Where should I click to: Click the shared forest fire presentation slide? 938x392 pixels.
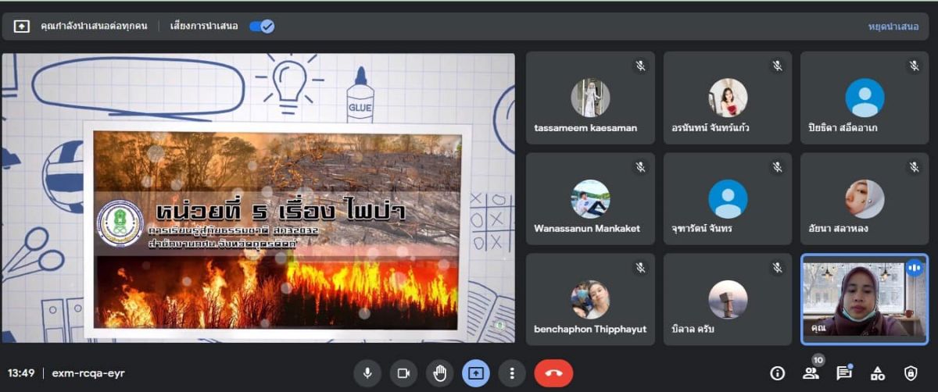pyautogui.click(x=277, y=230)
